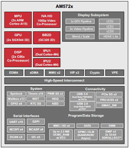Click the Connectivity section heading
Screen dimensions: 129x148
coord(95,89)
